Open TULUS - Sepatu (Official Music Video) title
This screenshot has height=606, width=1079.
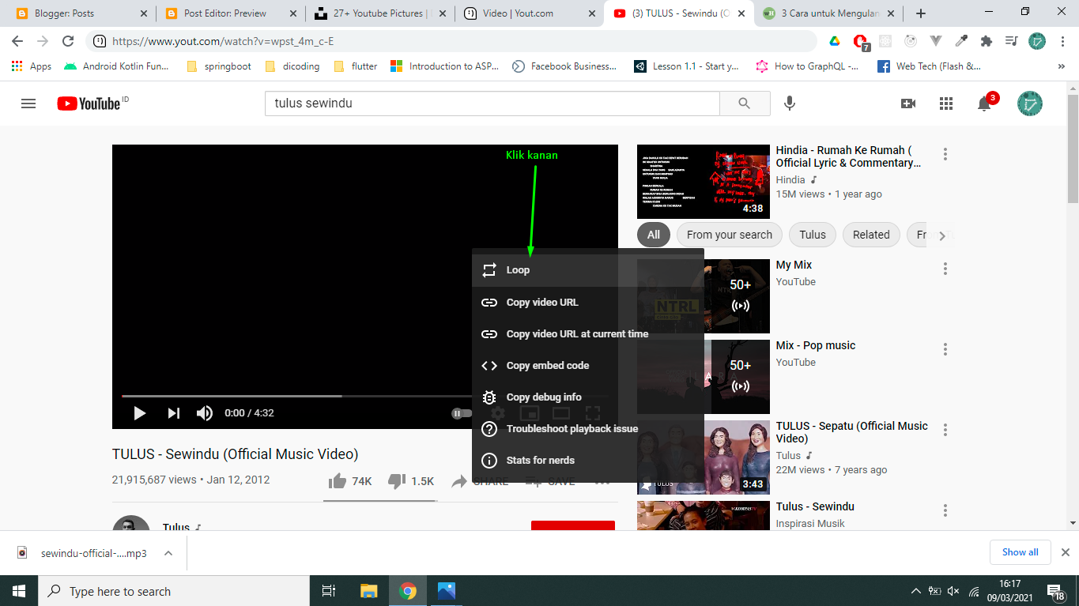tap(852, 432)
